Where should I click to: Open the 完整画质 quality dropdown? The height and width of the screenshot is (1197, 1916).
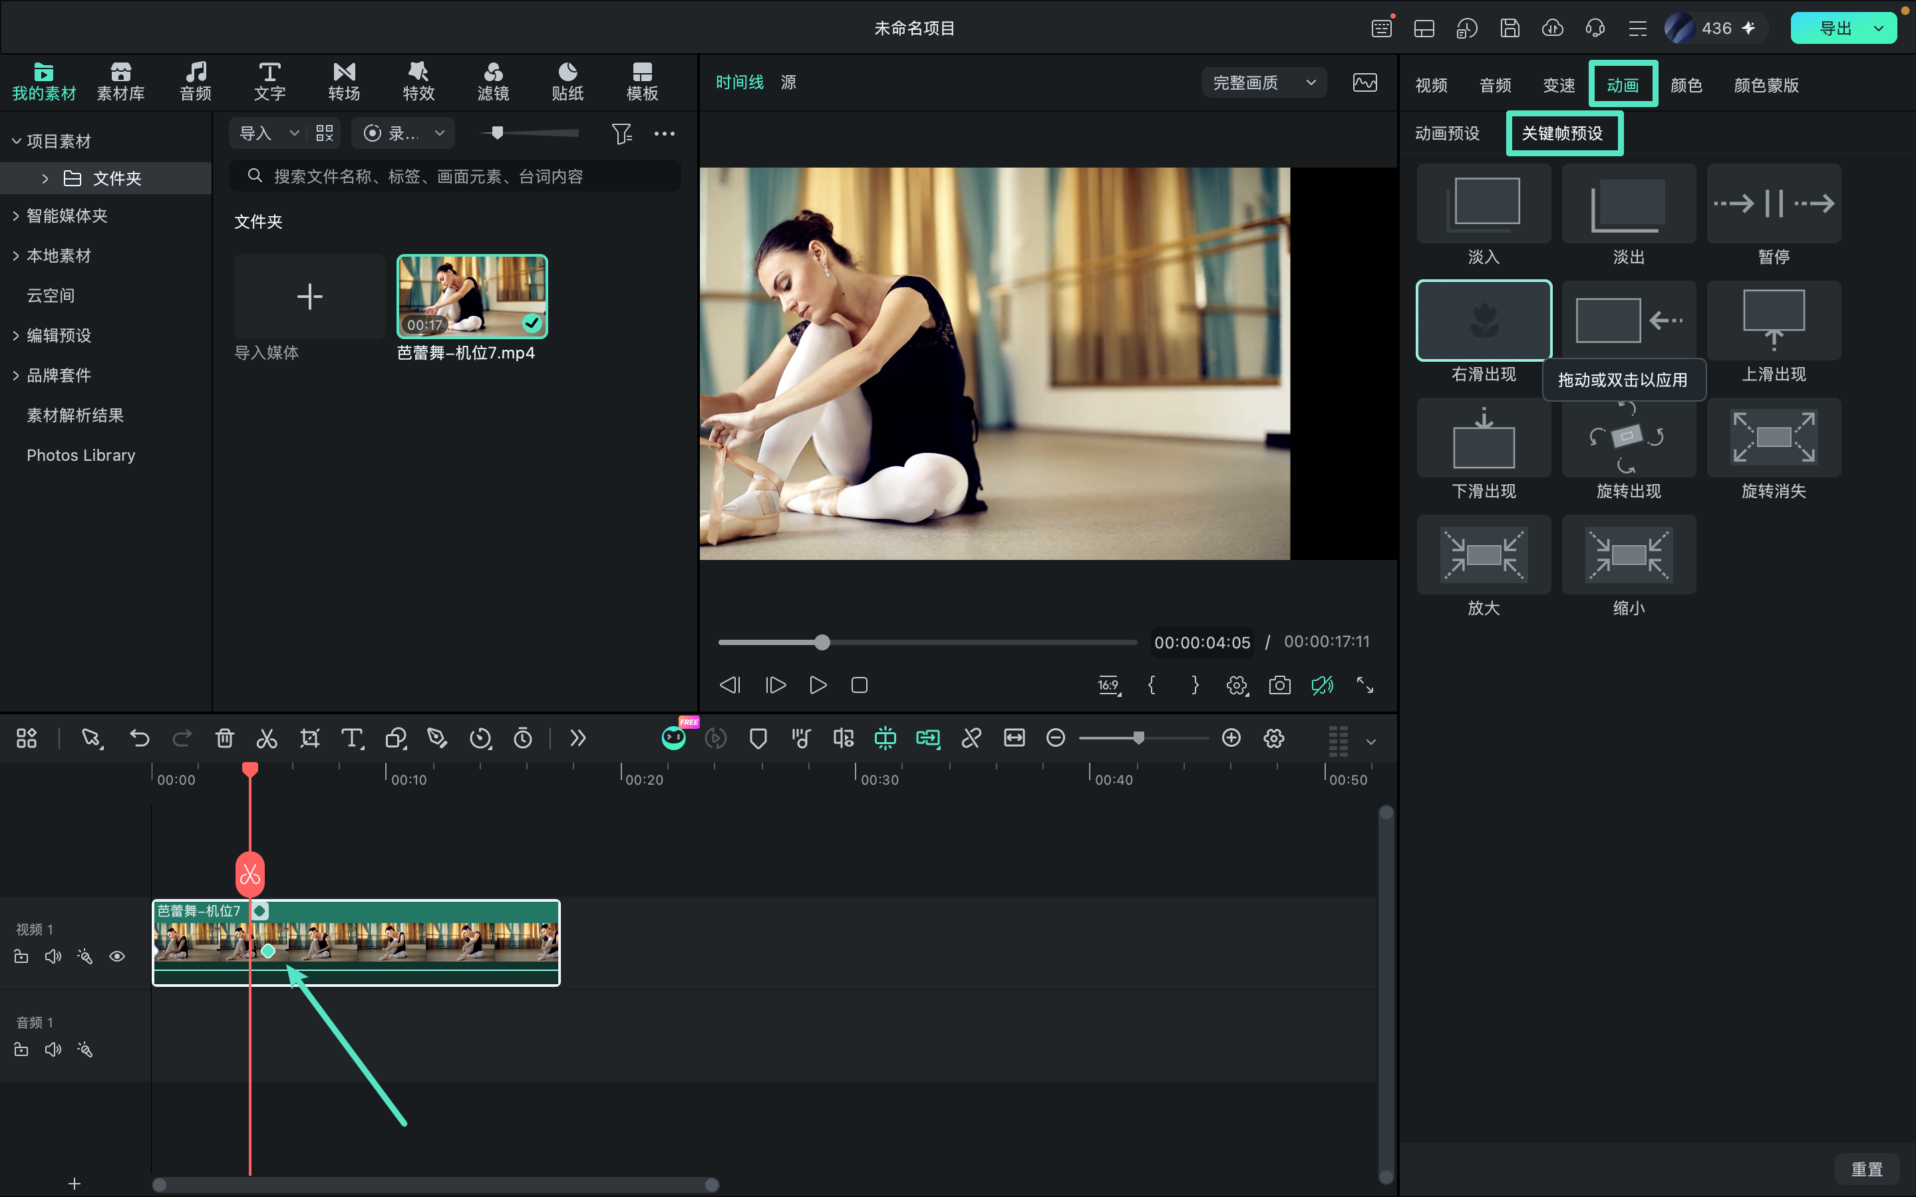tap(1265, 83)
